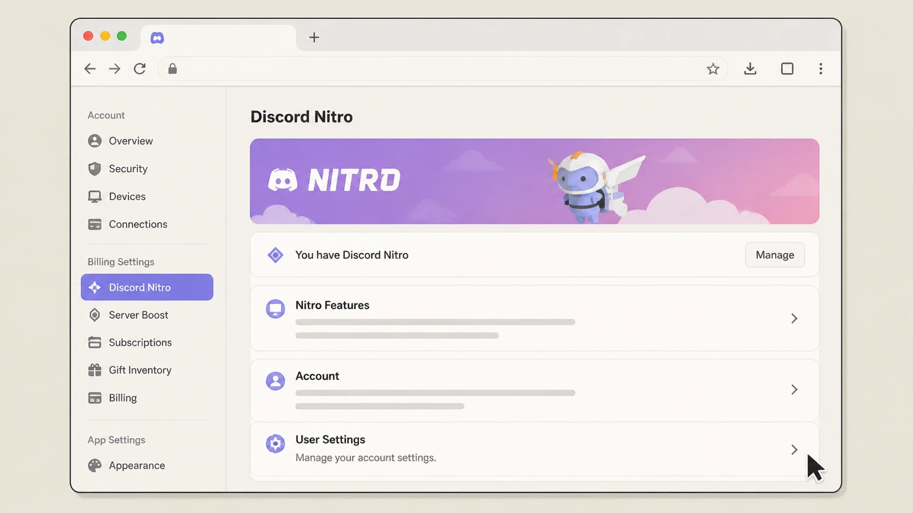This screenshot has width=913, height=513.
Task: Click the Overview person icon
Action: pos(95,141)
